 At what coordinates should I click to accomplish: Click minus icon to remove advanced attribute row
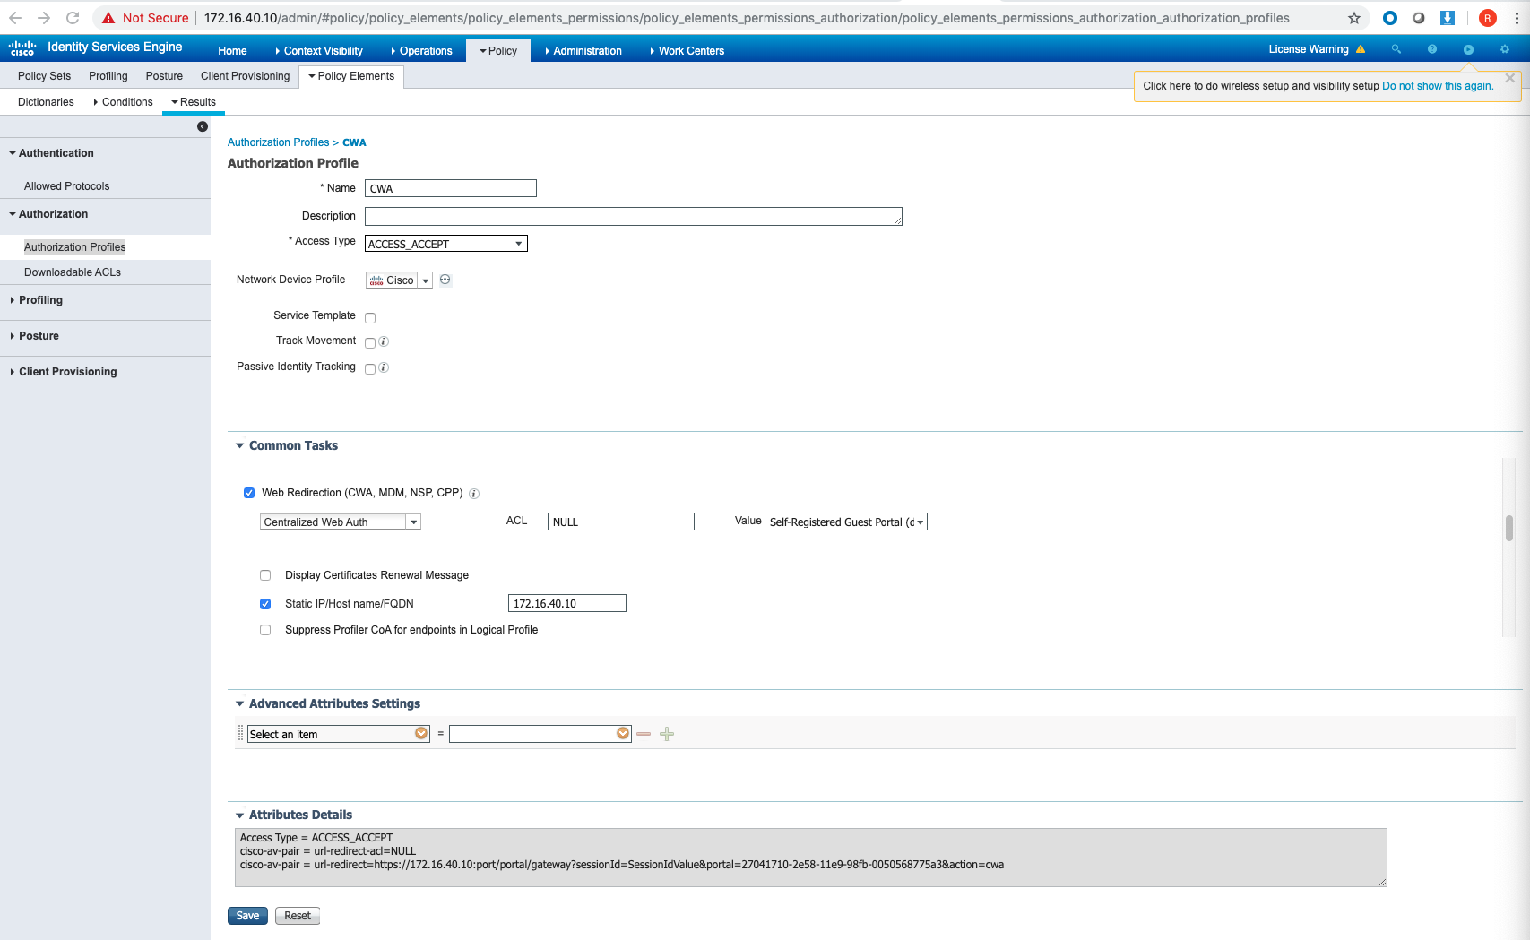pyautogui.click(x=644, y=734)
